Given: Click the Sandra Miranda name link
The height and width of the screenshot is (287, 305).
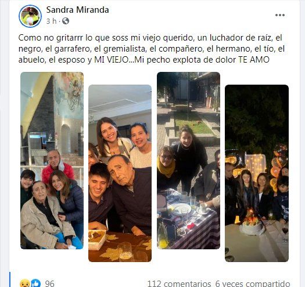Looking at the screenshot, I should click(x=77, y=10).
